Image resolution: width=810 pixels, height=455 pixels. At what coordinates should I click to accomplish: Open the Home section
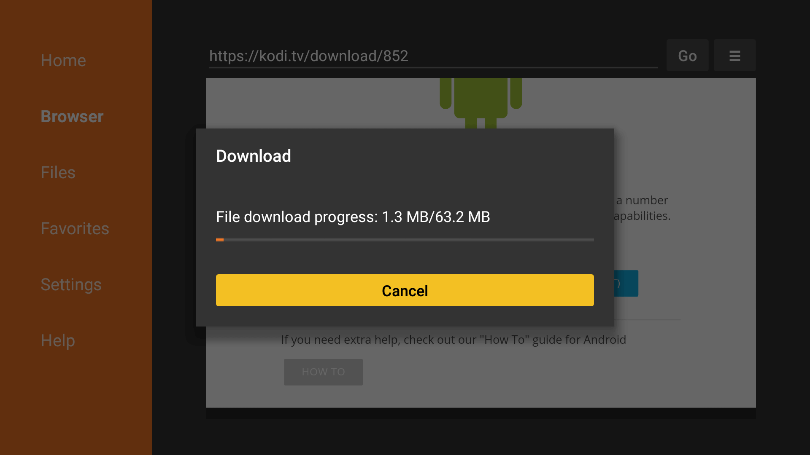point(63,61)
